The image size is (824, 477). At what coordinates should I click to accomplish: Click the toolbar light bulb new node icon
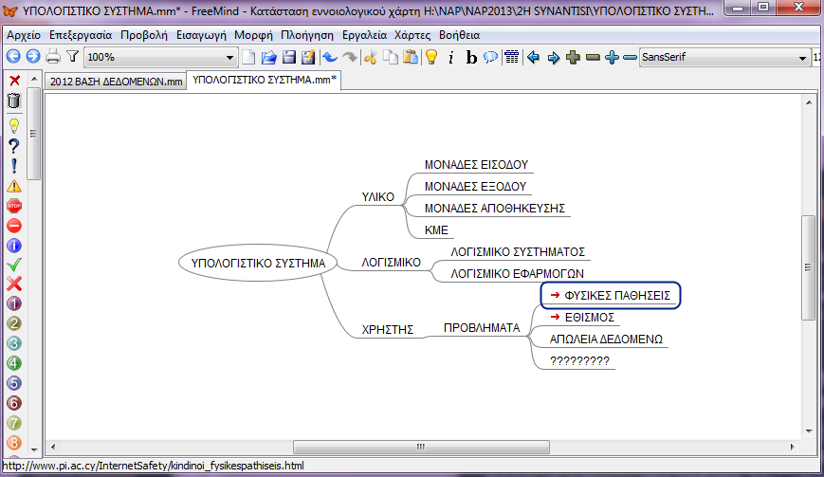431,57
